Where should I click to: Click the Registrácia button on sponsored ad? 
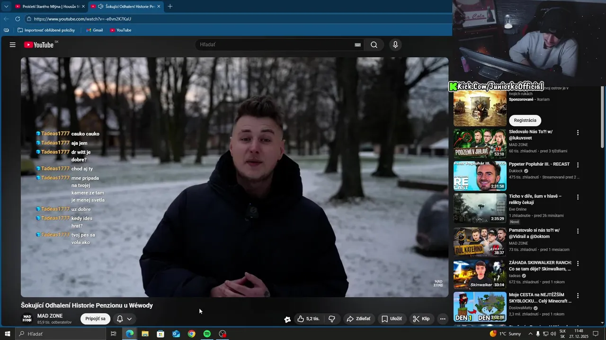pyautogui.click(x=525, y=120)
